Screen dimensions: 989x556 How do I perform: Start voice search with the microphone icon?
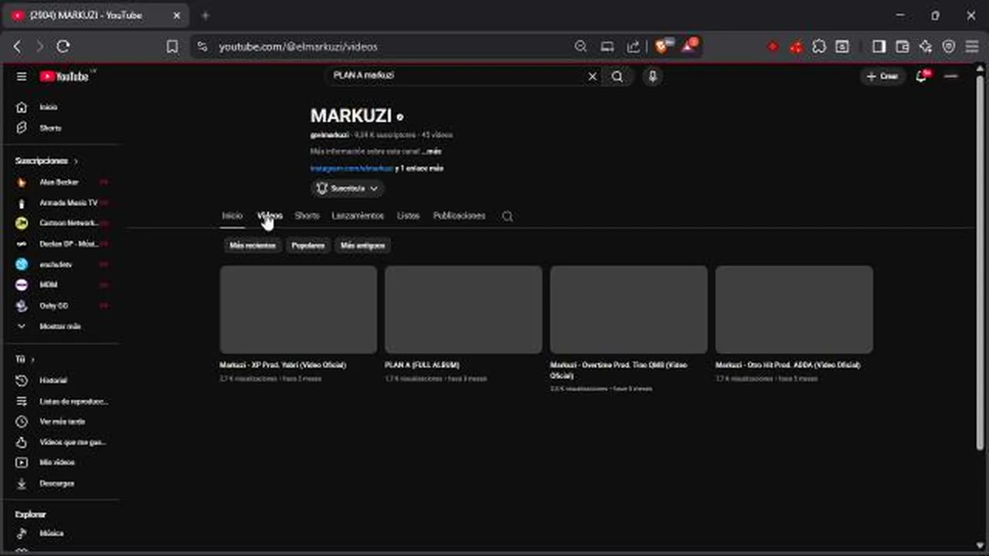[652, 76]
